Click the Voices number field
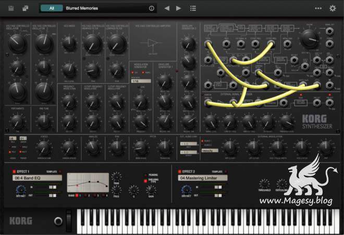The width and height of the screenshot is (344, 235). [x=13, y=138]
